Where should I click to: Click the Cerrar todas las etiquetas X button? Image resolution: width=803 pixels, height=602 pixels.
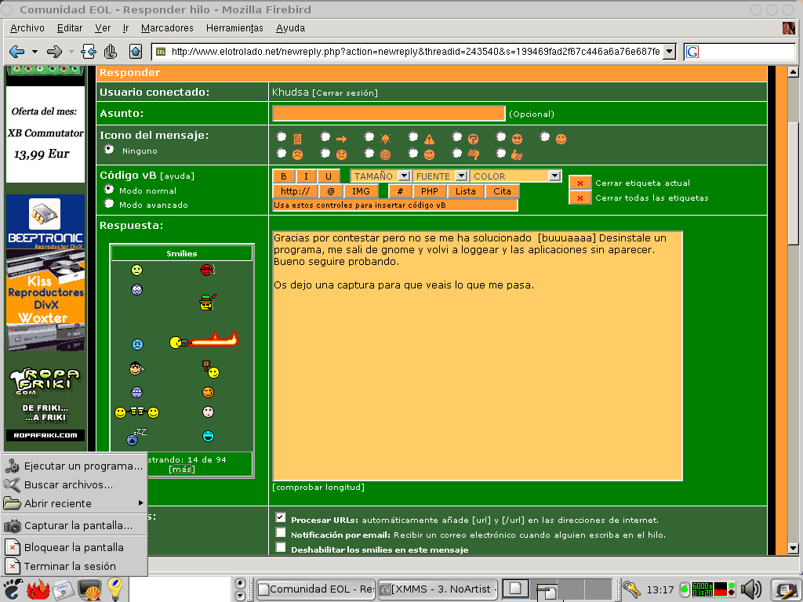coord(580,198)
